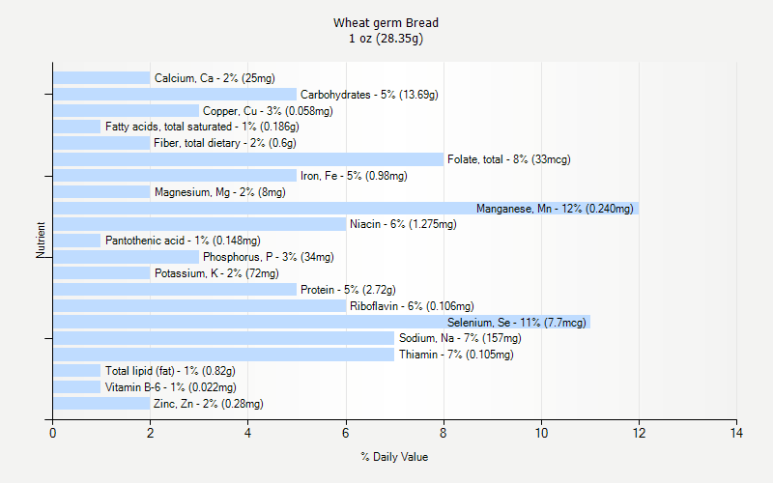Select the Calcium, Ca 2% bar

coord(101,78)
